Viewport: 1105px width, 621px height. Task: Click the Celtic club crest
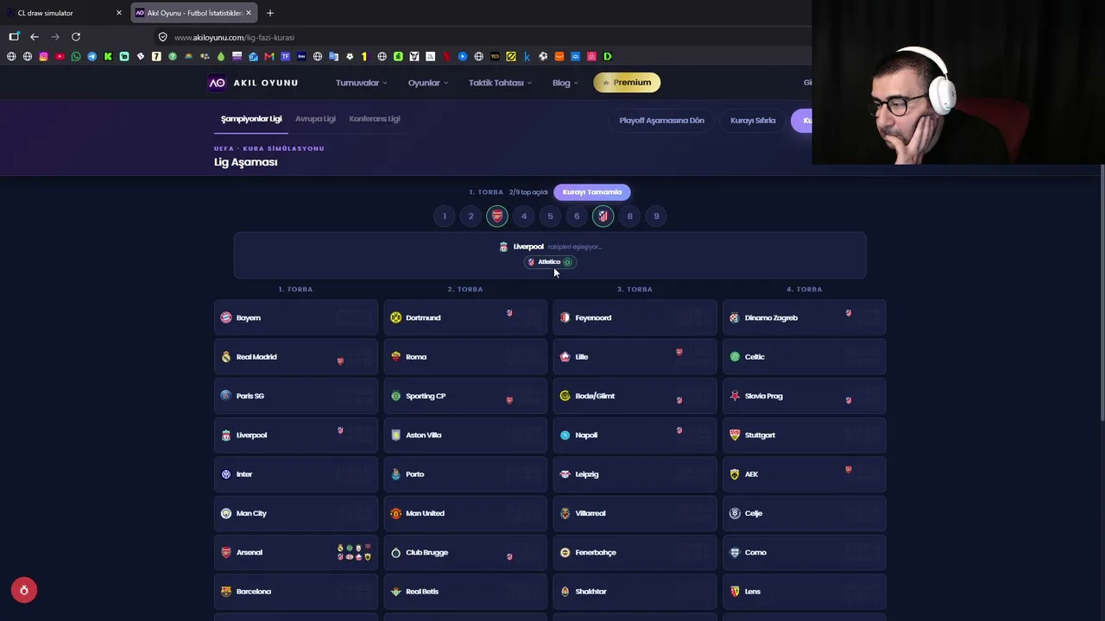click(735, 357)
